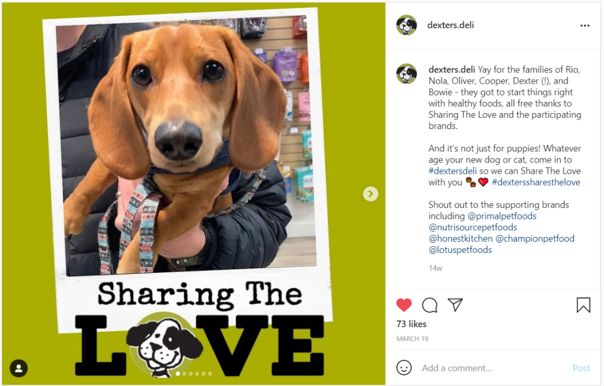View the 73 likes list
Screen dimensions: 604x386
pyautogui.click(x=411, y=324)
